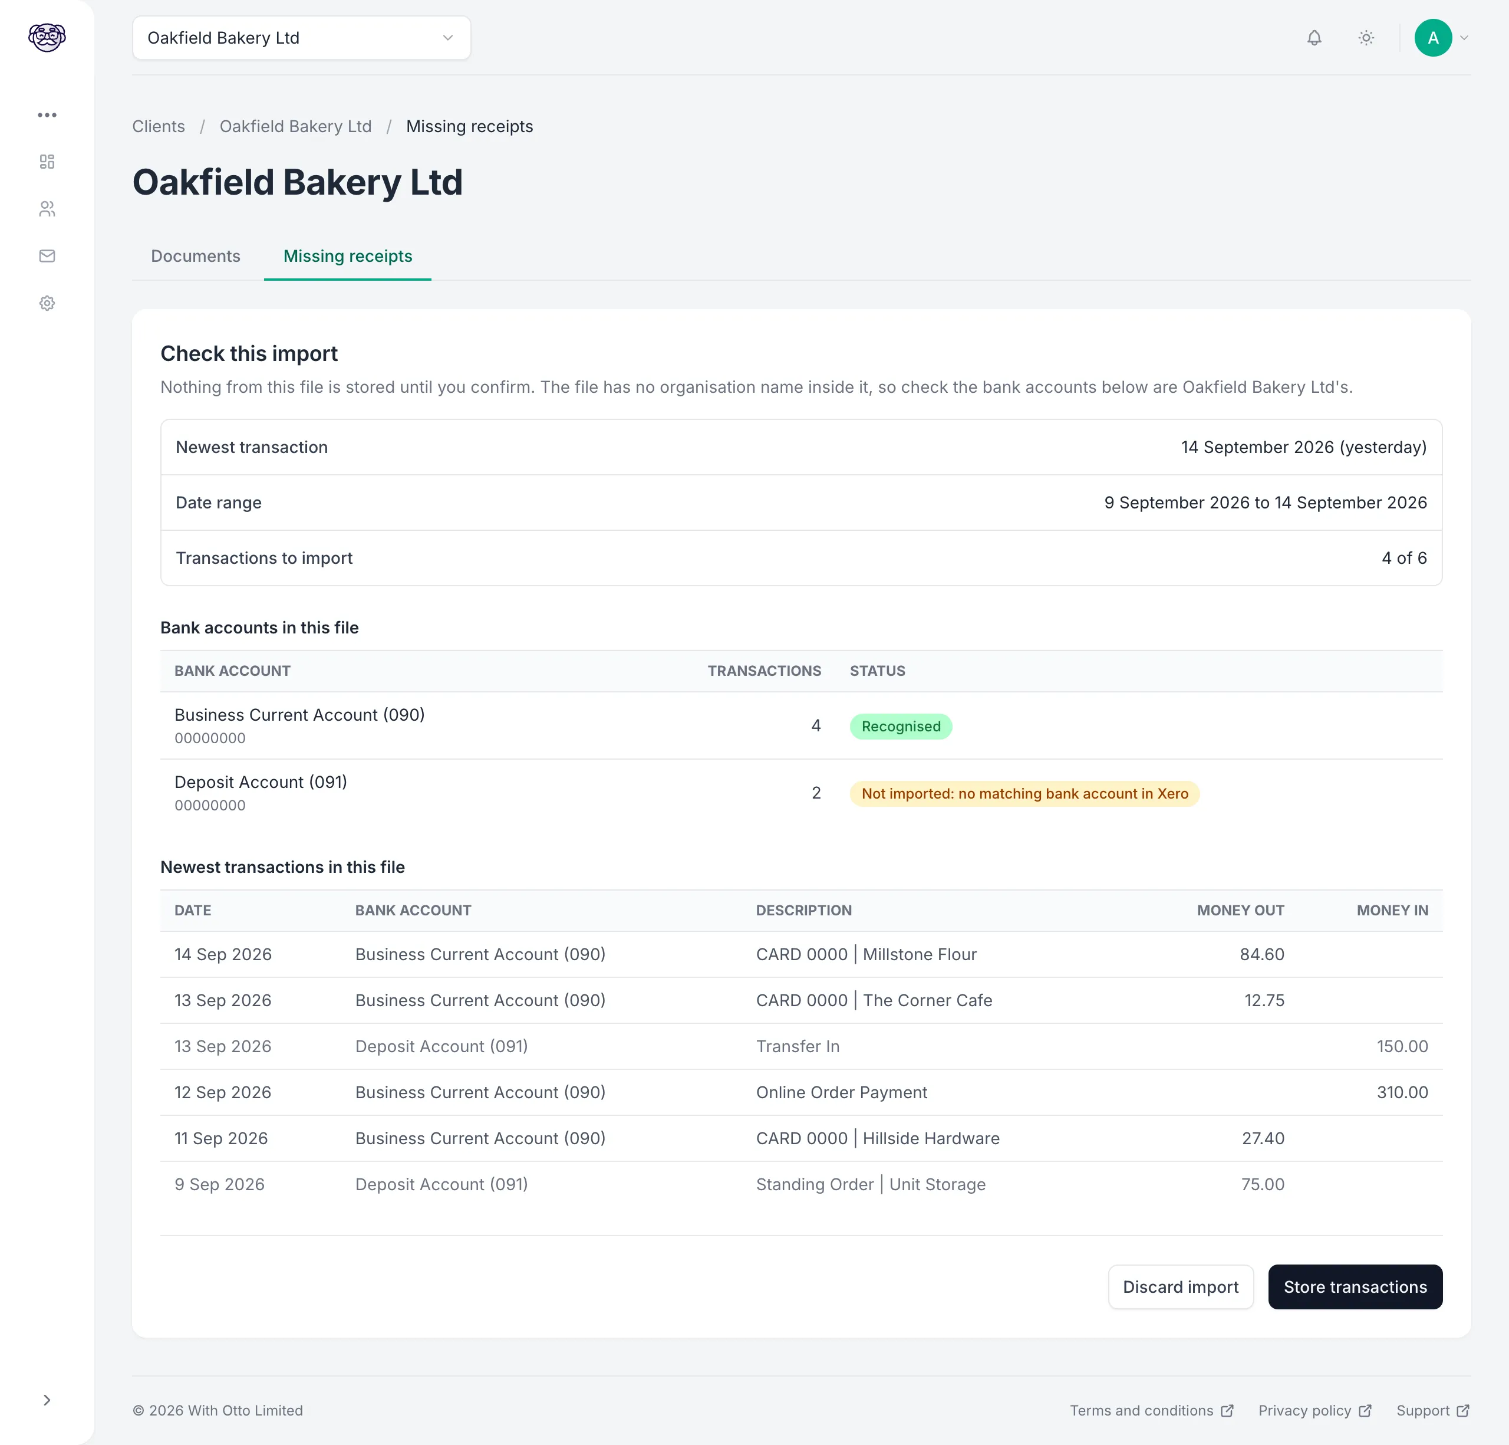Open the notifications bell
The image size is (1509, 1445).
coord(1314,38)
